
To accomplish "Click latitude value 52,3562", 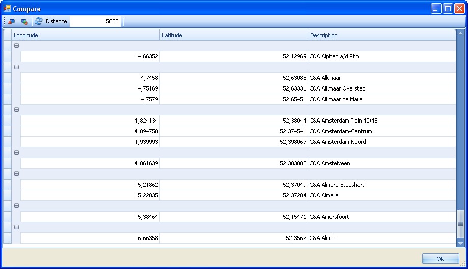I will pyautogui.click(x=296, y=238).
